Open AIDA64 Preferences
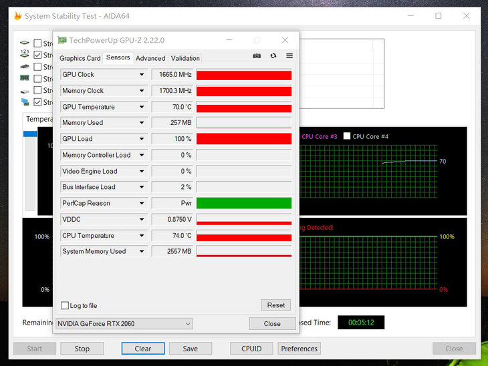488x366 pixels. coord(299,349)
